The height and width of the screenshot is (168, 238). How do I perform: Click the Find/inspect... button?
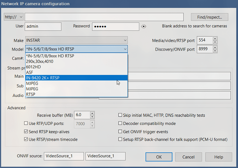[209, 17]
